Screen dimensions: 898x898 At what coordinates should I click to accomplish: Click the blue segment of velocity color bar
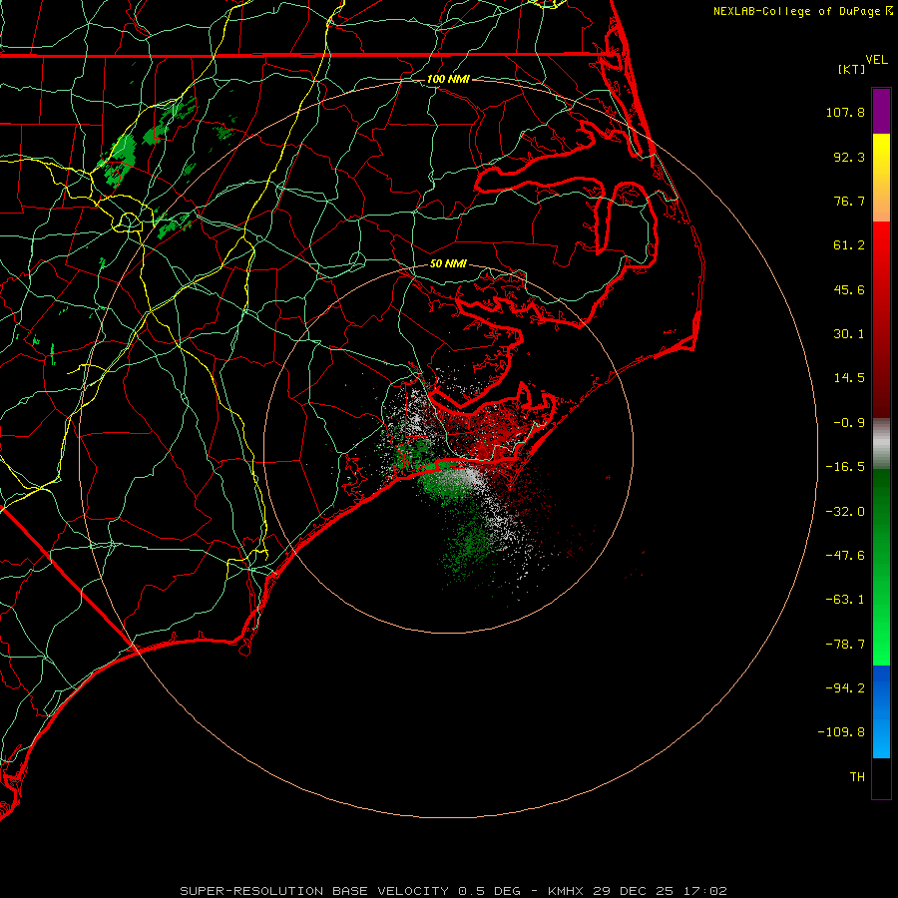(x=881, y=711)
